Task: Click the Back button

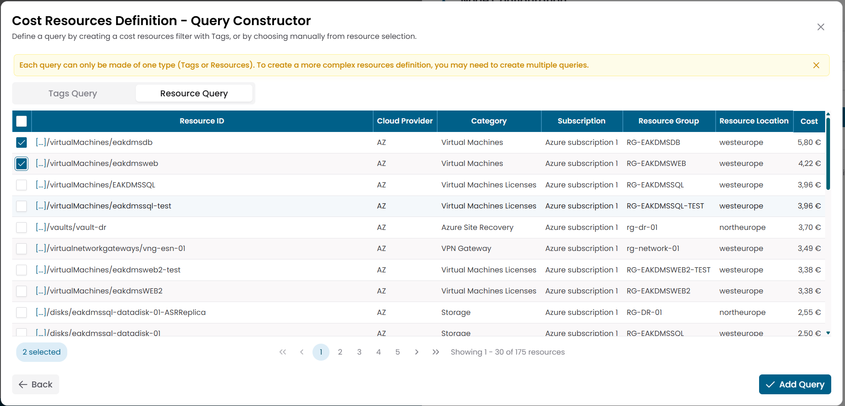Action: pos(35,384)
